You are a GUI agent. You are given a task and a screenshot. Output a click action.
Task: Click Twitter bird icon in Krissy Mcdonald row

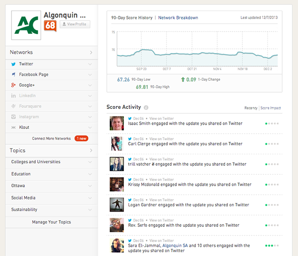tap(130, 180)
